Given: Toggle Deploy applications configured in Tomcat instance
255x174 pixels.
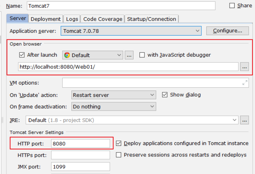Looking at the screenshot, I should tap(119, 143).
